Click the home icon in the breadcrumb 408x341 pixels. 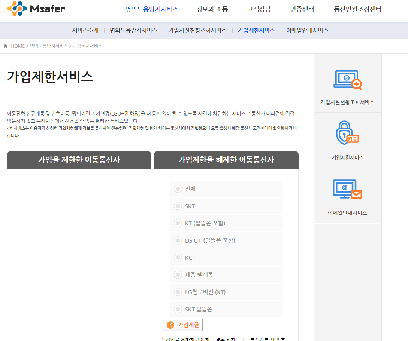(5, 46)
